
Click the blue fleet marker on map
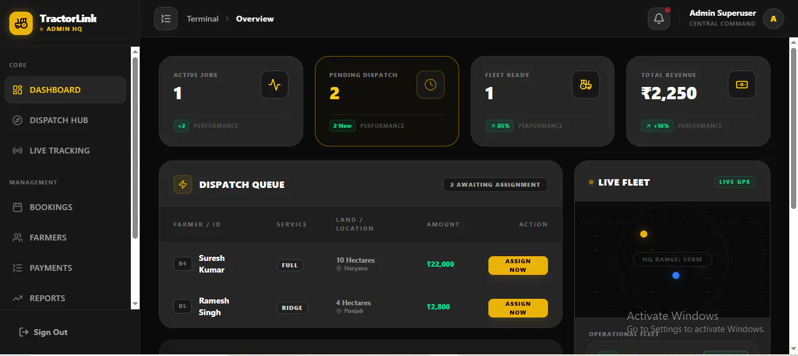676,275
